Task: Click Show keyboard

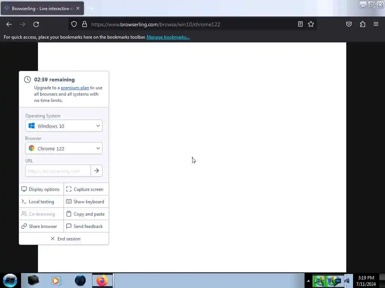Action: [86, 201]
